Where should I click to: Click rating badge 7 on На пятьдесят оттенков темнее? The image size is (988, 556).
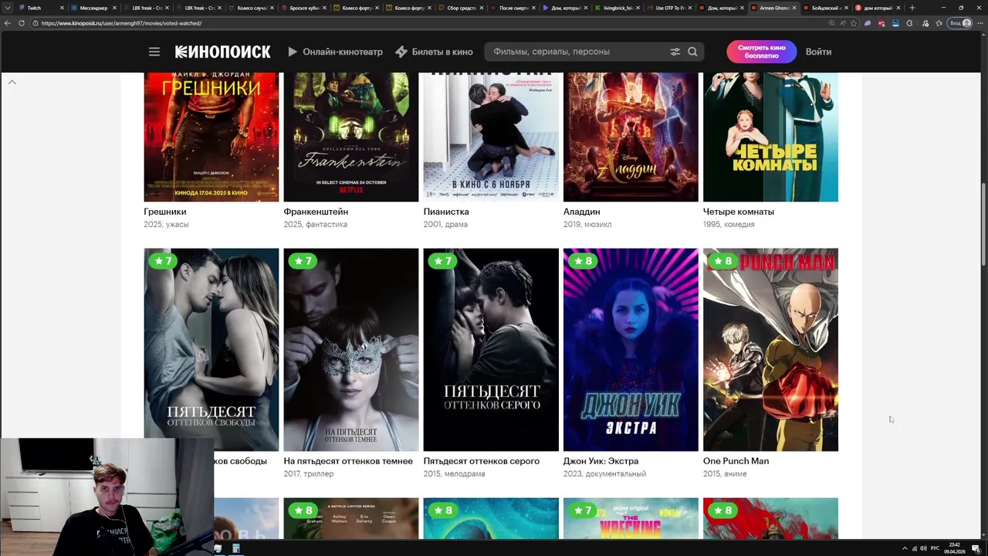pyautogui.click(x=303, y=261)
